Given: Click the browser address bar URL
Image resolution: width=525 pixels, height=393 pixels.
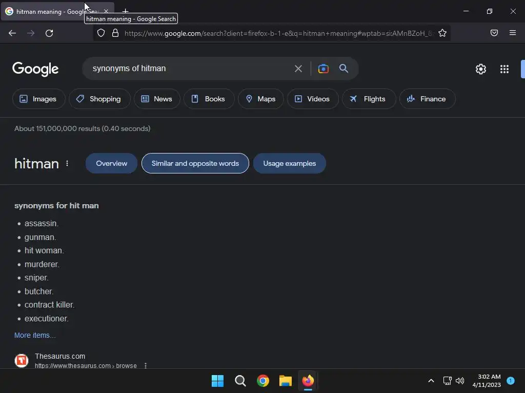Looking at the screenshot, I should click(278, 33).
